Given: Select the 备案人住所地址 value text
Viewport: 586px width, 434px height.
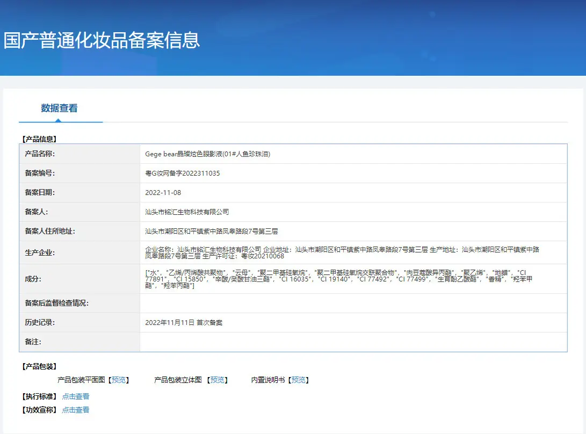Looking at the screenshot, I should pos(212,232).
